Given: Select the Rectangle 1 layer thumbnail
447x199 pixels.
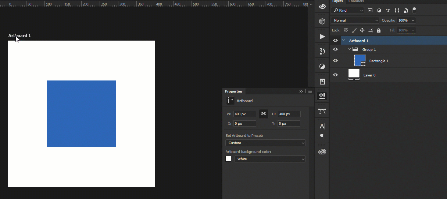Looking at the screenshot, I should (x=360, y=60).
